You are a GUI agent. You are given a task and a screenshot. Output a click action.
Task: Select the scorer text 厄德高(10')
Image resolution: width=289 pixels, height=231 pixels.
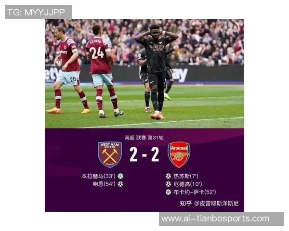click(188, 184)
